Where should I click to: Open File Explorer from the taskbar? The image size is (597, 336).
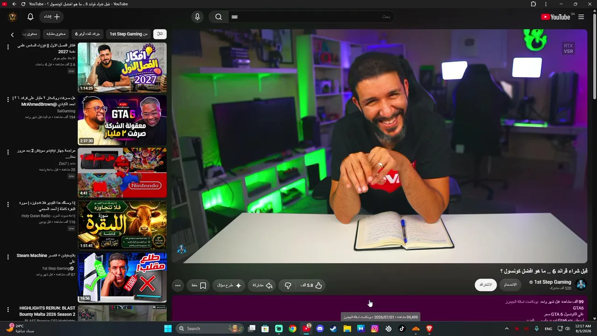(x=347, y=329)
